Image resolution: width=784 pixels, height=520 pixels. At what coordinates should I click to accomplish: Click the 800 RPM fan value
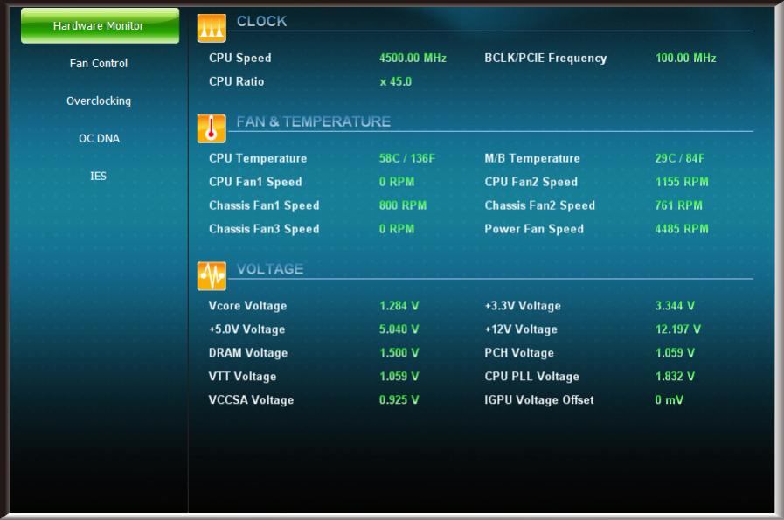[403, 205]
